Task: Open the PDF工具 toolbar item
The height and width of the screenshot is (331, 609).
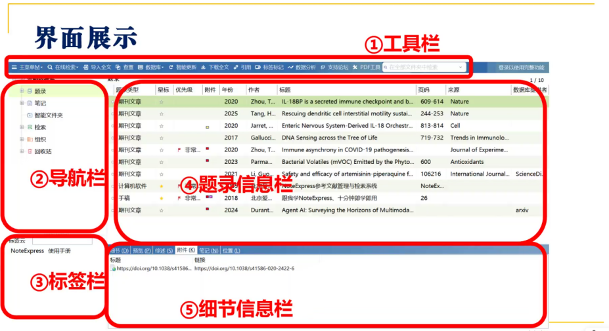Action: pos(367,67)
